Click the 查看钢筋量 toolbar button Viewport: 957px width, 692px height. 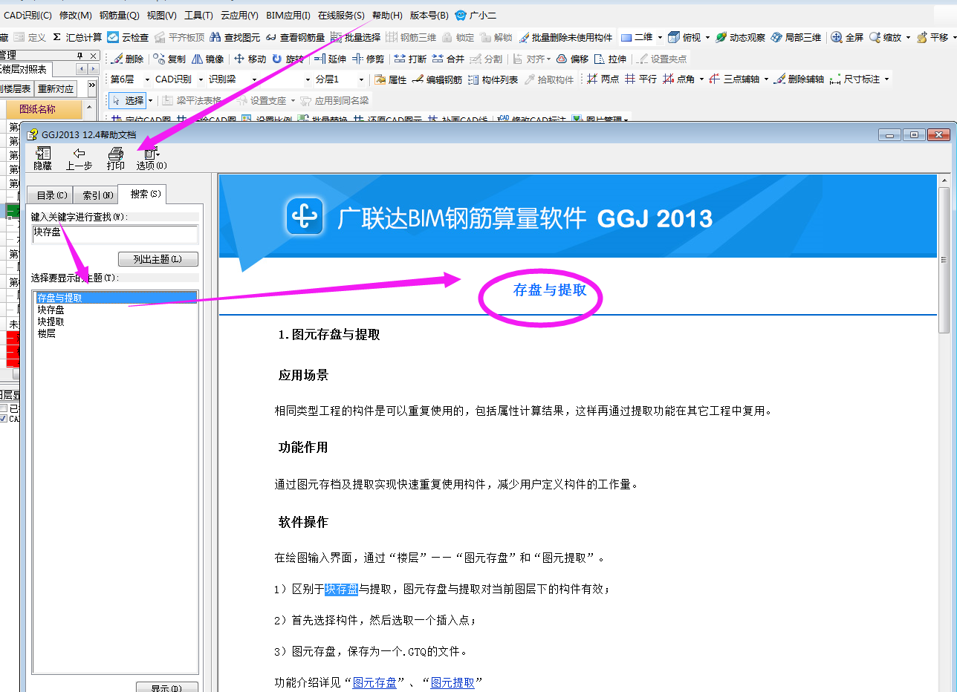295,37
